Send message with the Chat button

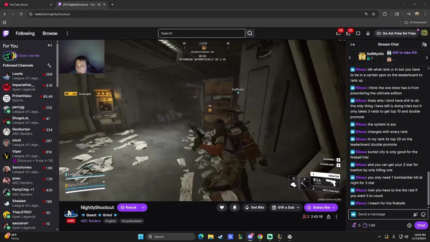[421, 226]
